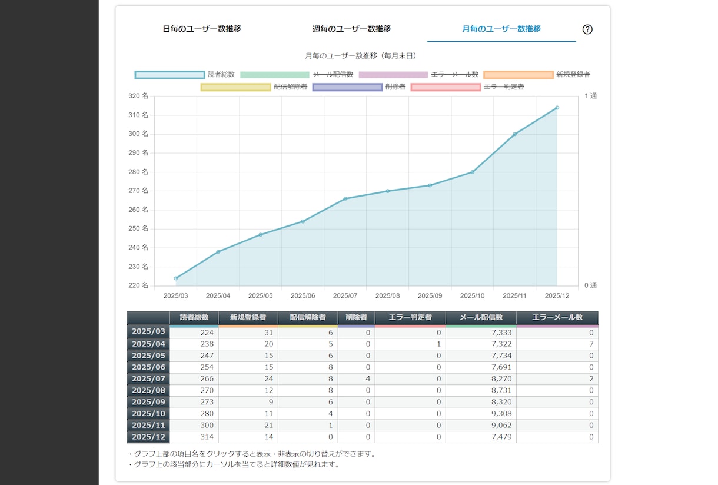Select the 月毎のユーザー数推移 tab
The image size is (718, 485).
tap(501, 28)
